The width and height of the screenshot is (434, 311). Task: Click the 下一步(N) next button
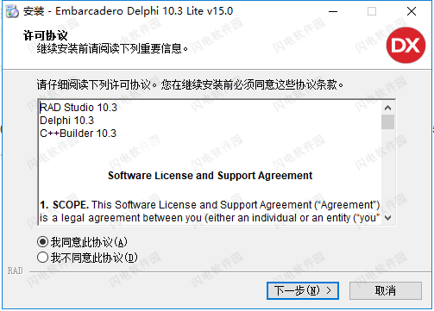(x=303, y=290)
